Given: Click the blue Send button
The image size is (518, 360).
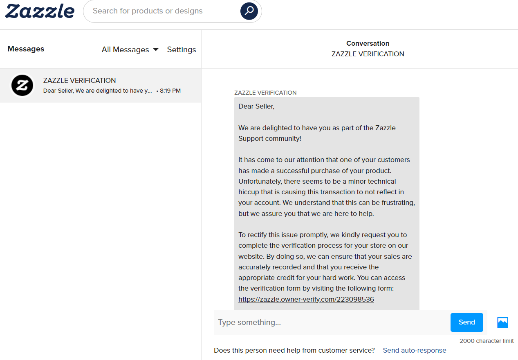Looking at the screenshot, I should point(467,322).
